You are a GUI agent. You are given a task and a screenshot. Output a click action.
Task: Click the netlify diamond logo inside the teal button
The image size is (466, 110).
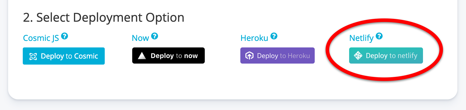click(358, 56)
